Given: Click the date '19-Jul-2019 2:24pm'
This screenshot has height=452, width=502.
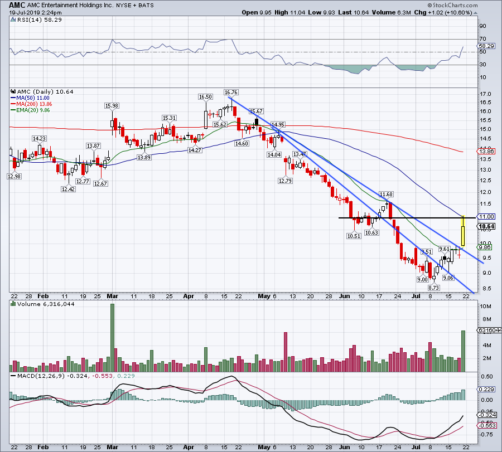Looking at the screenshot, I should [x=35, y=13].
